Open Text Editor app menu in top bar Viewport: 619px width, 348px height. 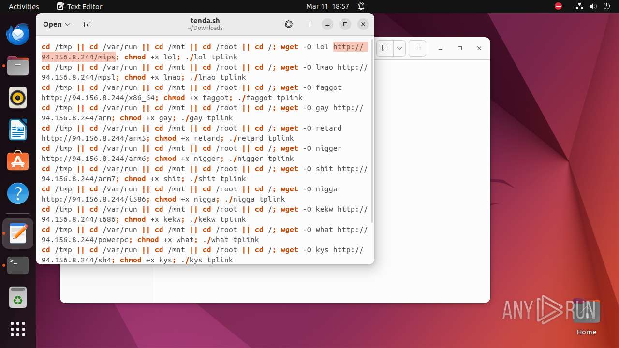pyautogui.click(x=79, y=7)
